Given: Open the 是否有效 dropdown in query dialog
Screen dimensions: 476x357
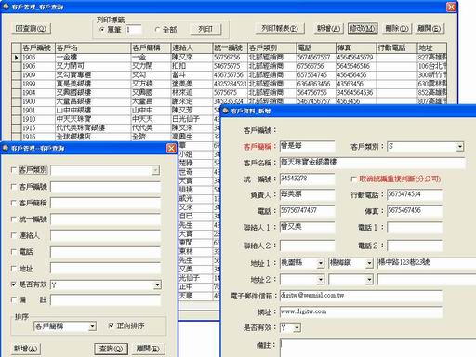Looking at the screenshot, I should (x=158, y=284).
